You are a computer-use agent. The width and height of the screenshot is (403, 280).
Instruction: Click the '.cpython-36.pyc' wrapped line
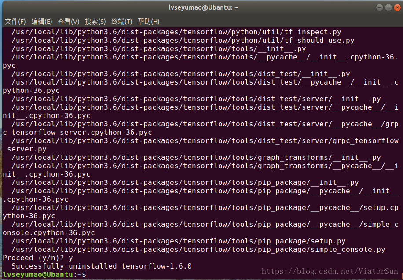[36, 199]
